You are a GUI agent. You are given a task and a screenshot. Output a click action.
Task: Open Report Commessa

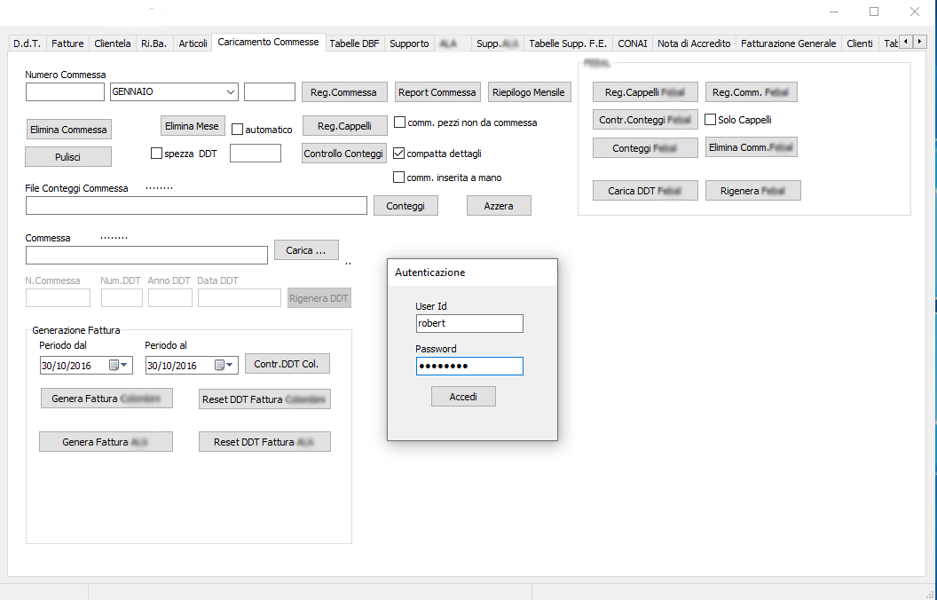pos(437,92)
